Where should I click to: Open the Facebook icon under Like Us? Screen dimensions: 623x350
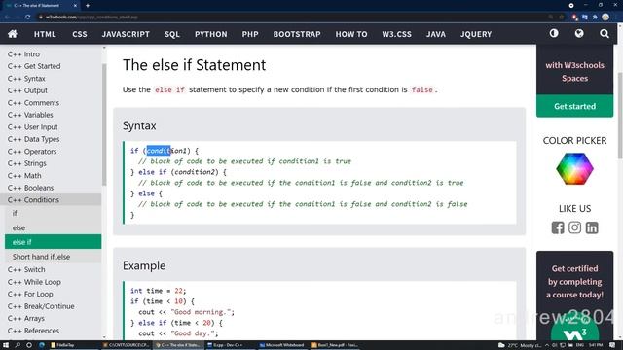[558, 227]
